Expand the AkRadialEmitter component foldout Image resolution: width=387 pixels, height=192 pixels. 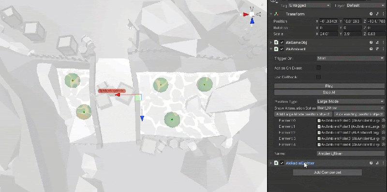click(x=271, y=163)
